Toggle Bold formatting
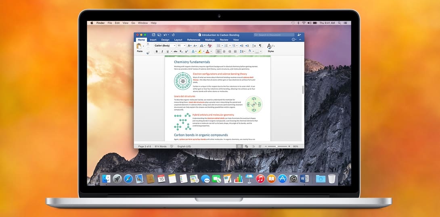Viewport: 440px width, 217px height. (x=157, y=52)
